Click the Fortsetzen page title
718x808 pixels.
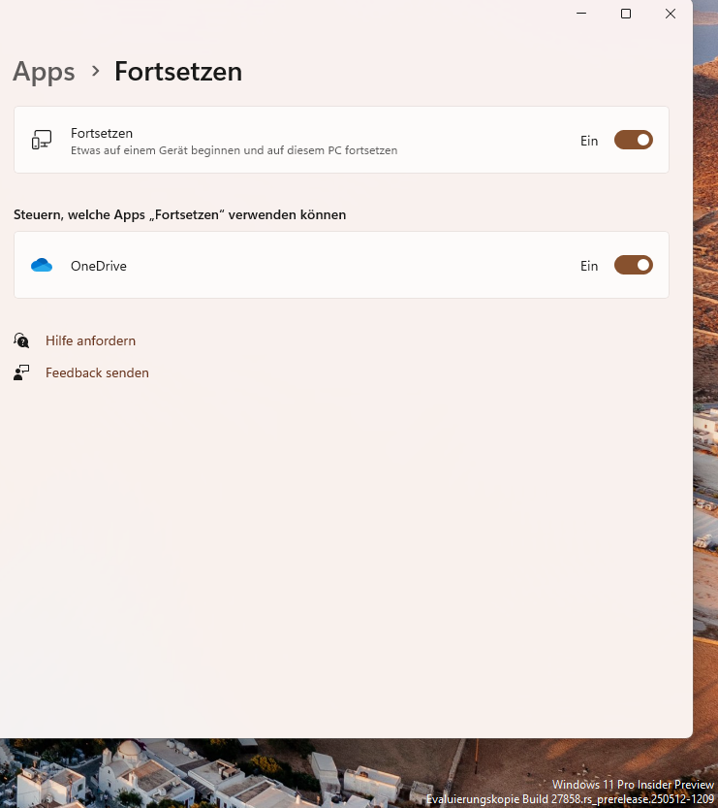178,72
